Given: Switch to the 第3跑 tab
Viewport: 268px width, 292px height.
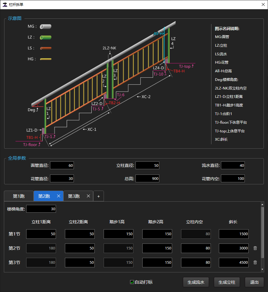Looking at the screenshot, I should [74, 196].
